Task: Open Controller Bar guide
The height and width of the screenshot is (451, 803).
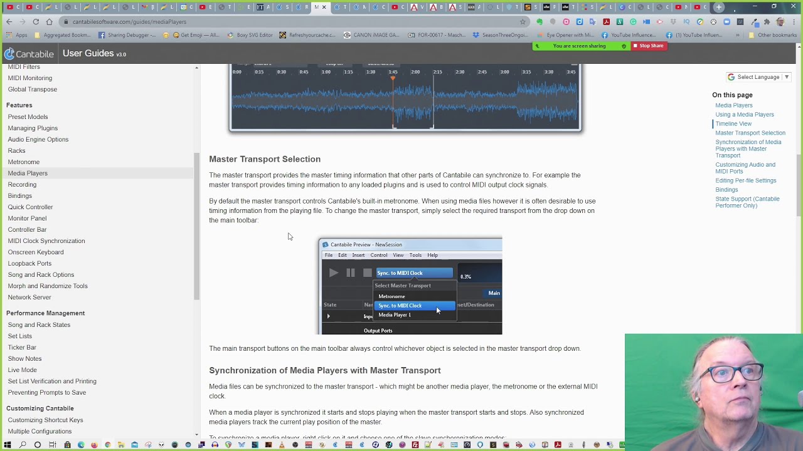Action: (28, 229)
